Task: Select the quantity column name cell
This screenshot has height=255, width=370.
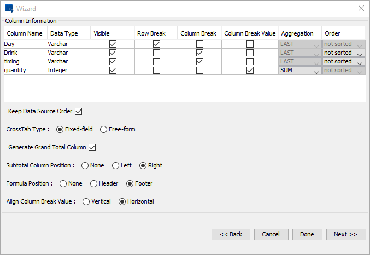Action: (25, 71)
